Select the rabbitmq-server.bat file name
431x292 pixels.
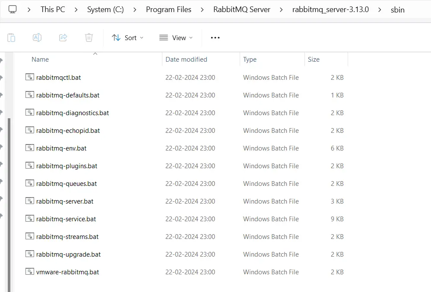[65, 201]
